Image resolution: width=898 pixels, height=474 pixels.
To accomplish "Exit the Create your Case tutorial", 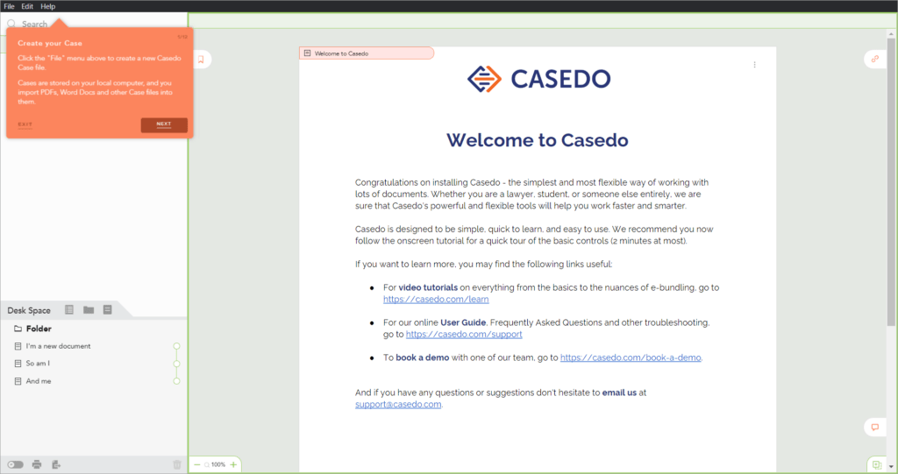I will tap(25, 124).
